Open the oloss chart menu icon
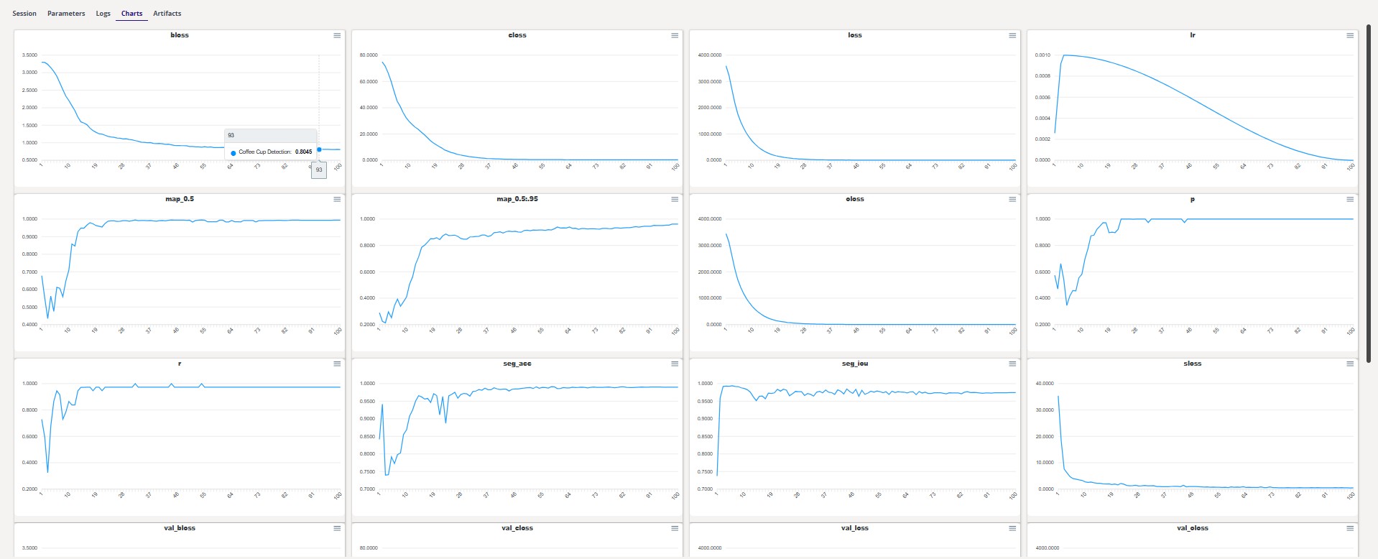 click(1012, 200)
